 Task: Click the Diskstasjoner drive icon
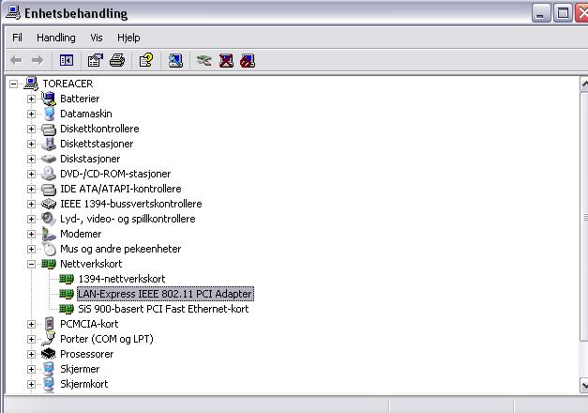tap(49, 159)
